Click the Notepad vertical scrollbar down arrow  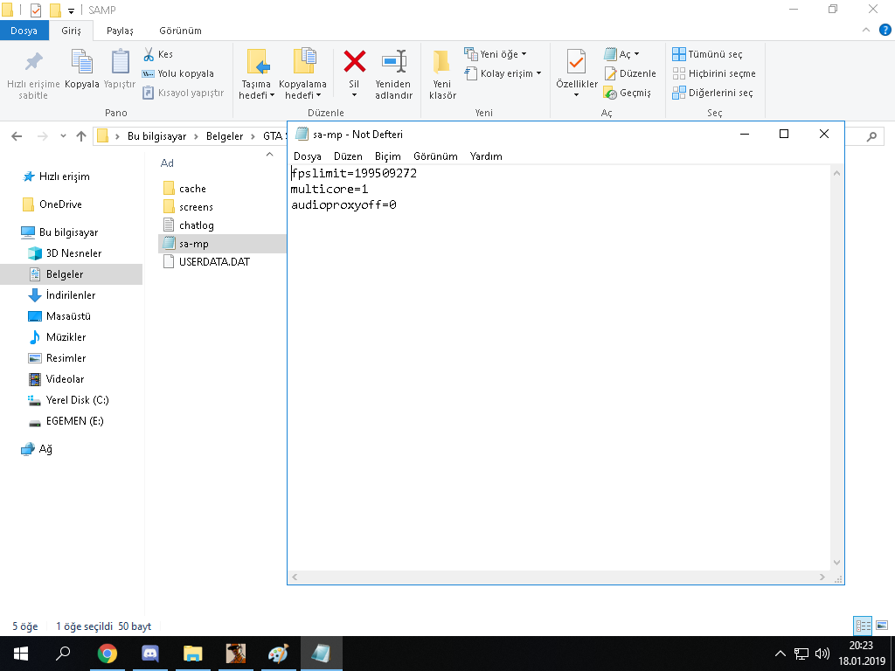pos(836,564)
